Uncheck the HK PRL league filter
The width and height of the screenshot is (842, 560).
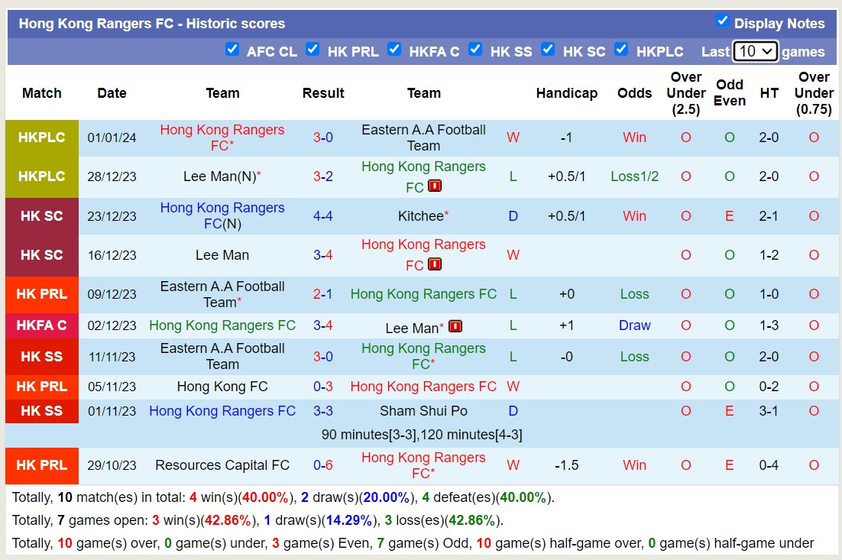313,50
